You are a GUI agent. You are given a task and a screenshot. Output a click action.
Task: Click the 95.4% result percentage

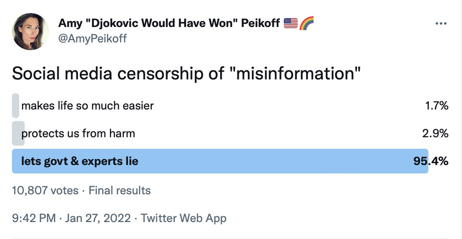pyautogui.click(x=431, y=161)
